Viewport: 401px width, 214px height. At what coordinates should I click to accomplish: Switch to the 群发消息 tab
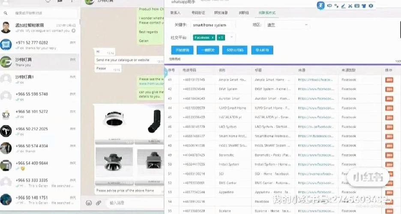pyautogui.click(x=221, y=13)
